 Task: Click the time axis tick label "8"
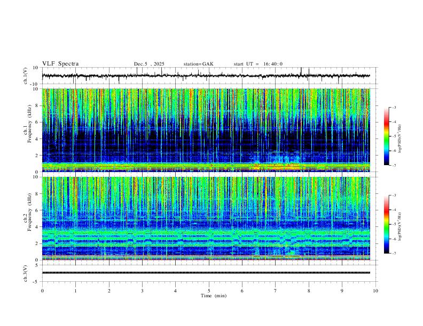(x=309, y=291)
